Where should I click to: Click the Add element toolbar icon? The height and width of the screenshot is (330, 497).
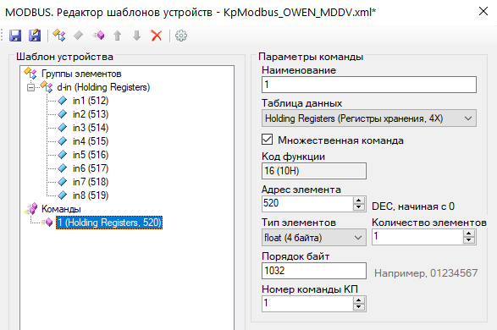pos(78,36)
